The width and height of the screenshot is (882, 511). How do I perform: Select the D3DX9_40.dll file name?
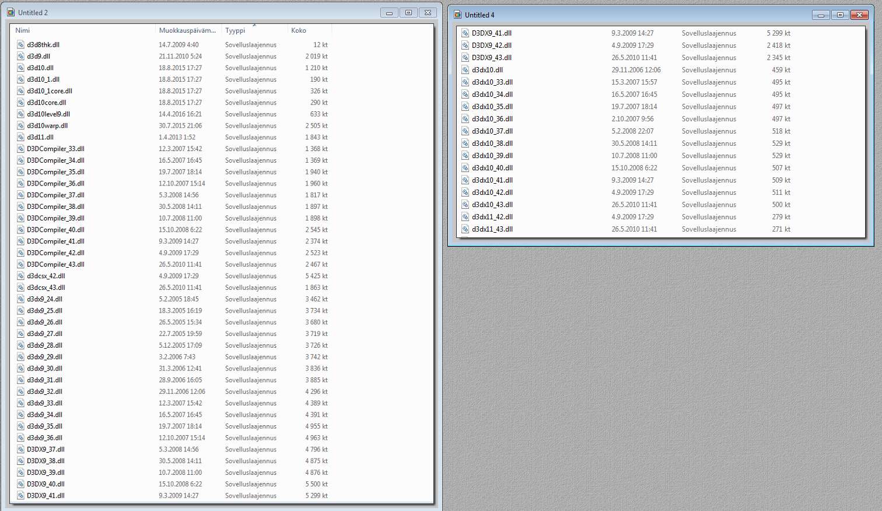tap(45, 484)
